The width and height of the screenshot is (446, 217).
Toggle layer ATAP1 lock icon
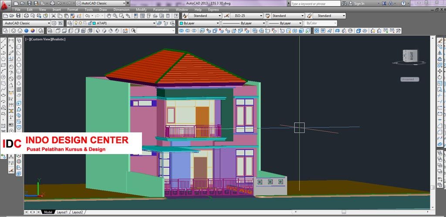click(90, 23)
